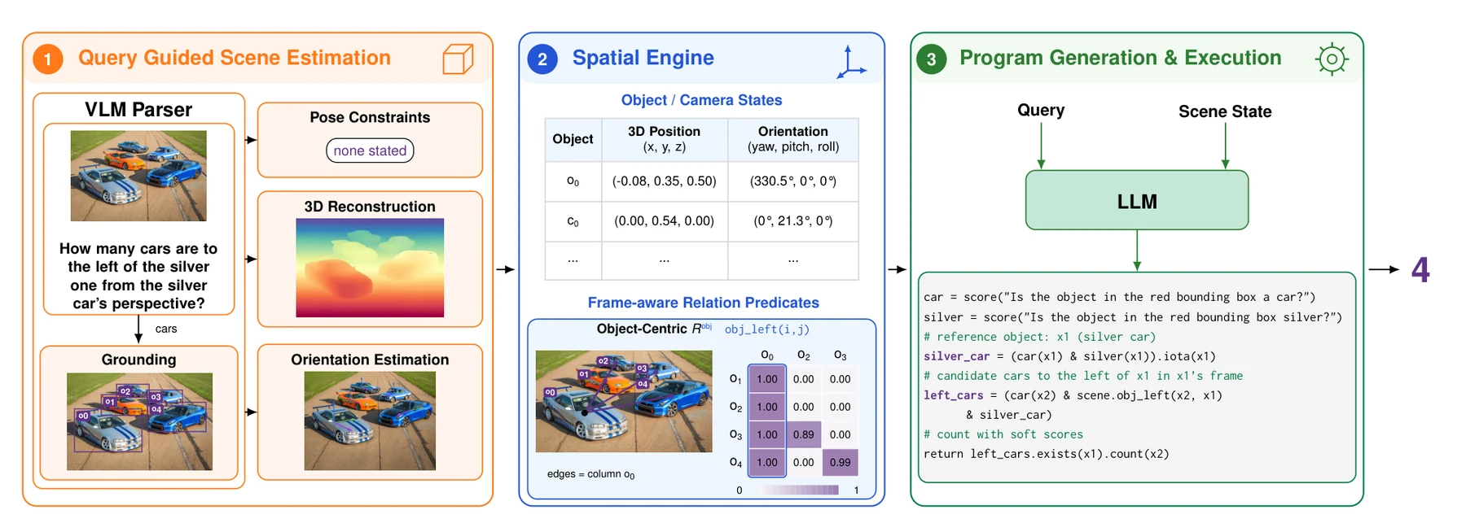Screen dimensions: 1466x532
Task: Click code line 'car = score(...a car?")'
Action: [1119, 297]
